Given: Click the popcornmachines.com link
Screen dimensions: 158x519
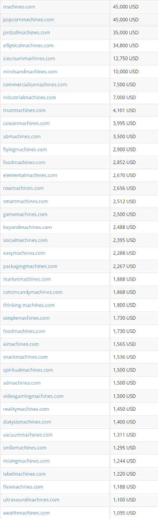Looking at the screenshot, I should click(x=28, y=19).
